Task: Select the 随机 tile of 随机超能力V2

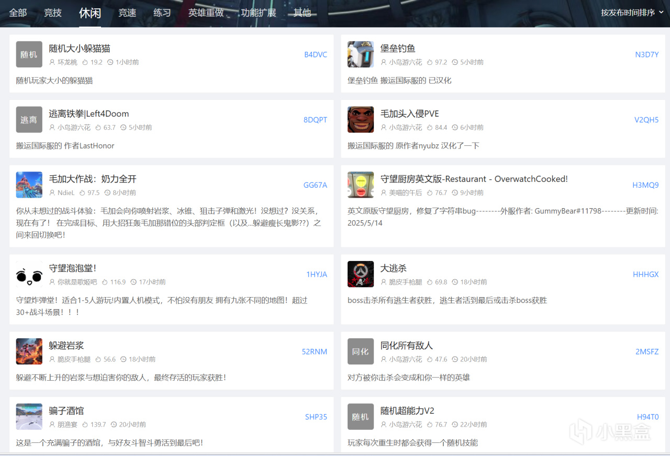Action: [x=361, y=417]
